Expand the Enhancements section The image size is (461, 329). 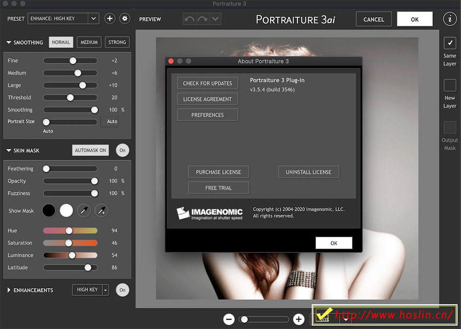(x=9, y=290)
